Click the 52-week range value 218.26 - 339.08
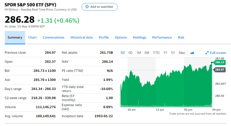The width and height of the screenshot is (231, 126). (x=44, y=98)
